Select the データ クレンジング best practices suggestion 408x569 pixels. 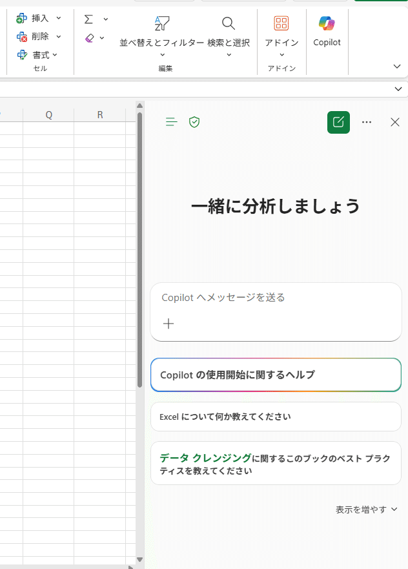click(276, 463)
